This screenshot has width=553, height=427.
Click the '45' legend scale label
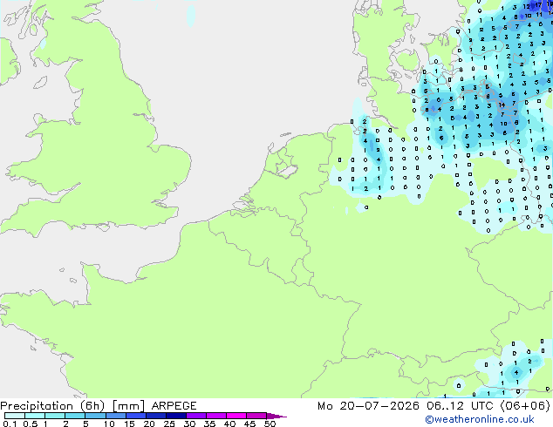pyautogui.click(x=249, y=424)
